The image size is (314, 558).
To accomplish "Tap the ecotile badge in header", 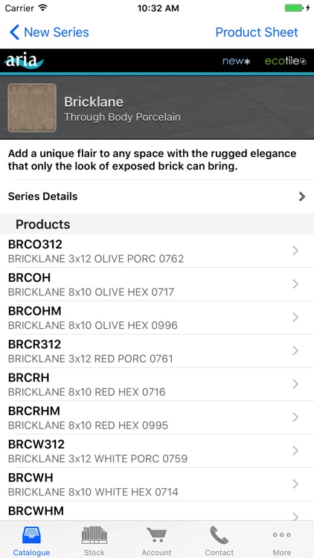I will [285, 61].
